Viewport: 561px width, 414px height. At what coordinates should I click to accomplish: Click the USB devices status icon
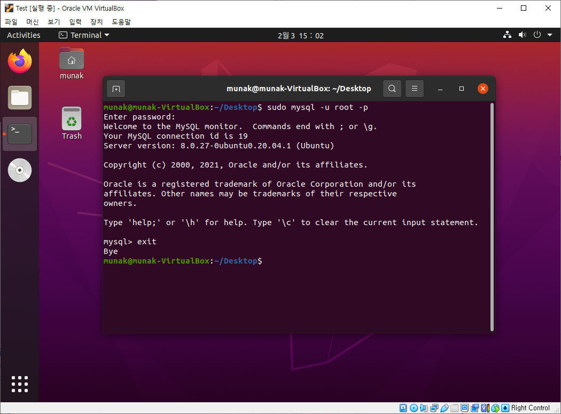(445, 408)
